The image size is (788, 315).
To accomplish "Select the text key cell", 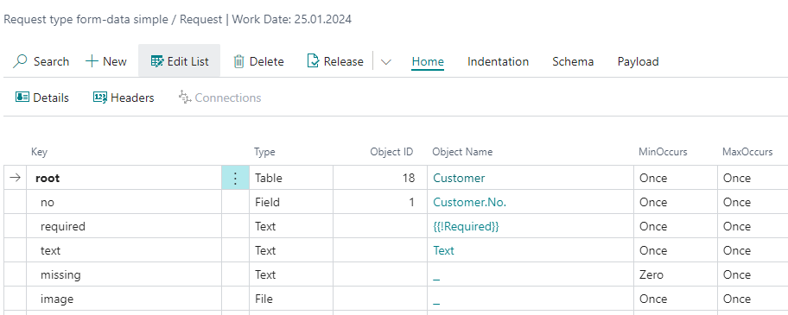I will click(124, 250).
